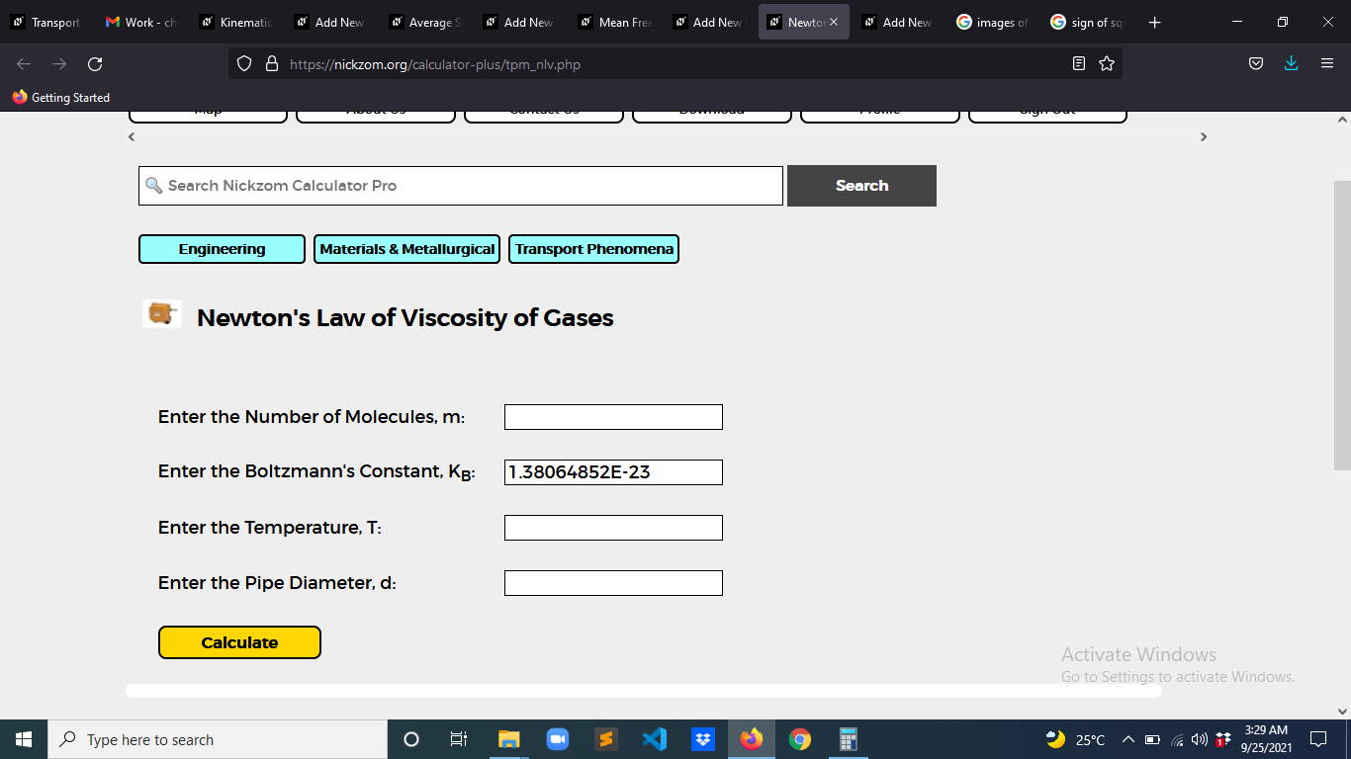Click the battery status tray icon
This screenshot has width=1351, height=759.
(x=1152, y=739)
